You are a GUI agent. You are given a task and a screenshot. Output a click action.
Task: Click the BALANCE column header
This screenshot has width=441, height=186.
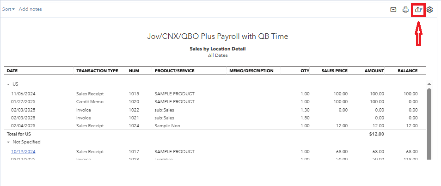point(408,71)
